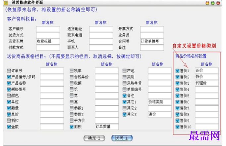Uncheck the 售价6 checkbox

coord(177,102)
